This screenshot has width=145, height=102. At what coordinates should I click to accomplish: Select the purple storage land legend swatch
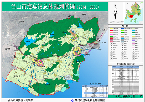133,40
